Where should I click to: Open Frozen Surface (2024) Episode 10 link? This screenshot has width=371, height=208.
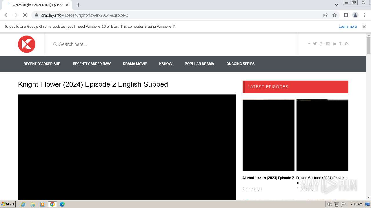point(321,180)
